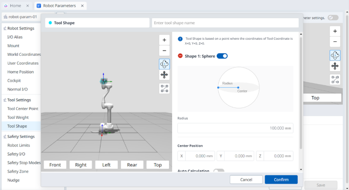349x190 pixels.
Task: Click scroll up arrow in dialog panel
Action: (x=301, y=34)
